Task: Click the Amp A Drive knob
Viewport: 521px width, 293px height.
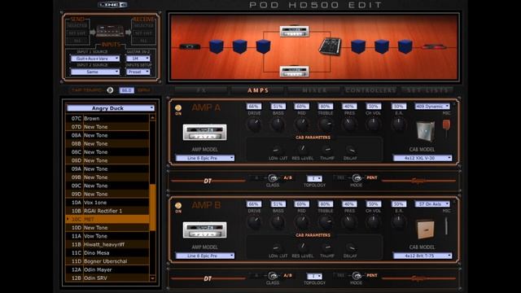Action: pyautogui.click(x=254, y=125)
